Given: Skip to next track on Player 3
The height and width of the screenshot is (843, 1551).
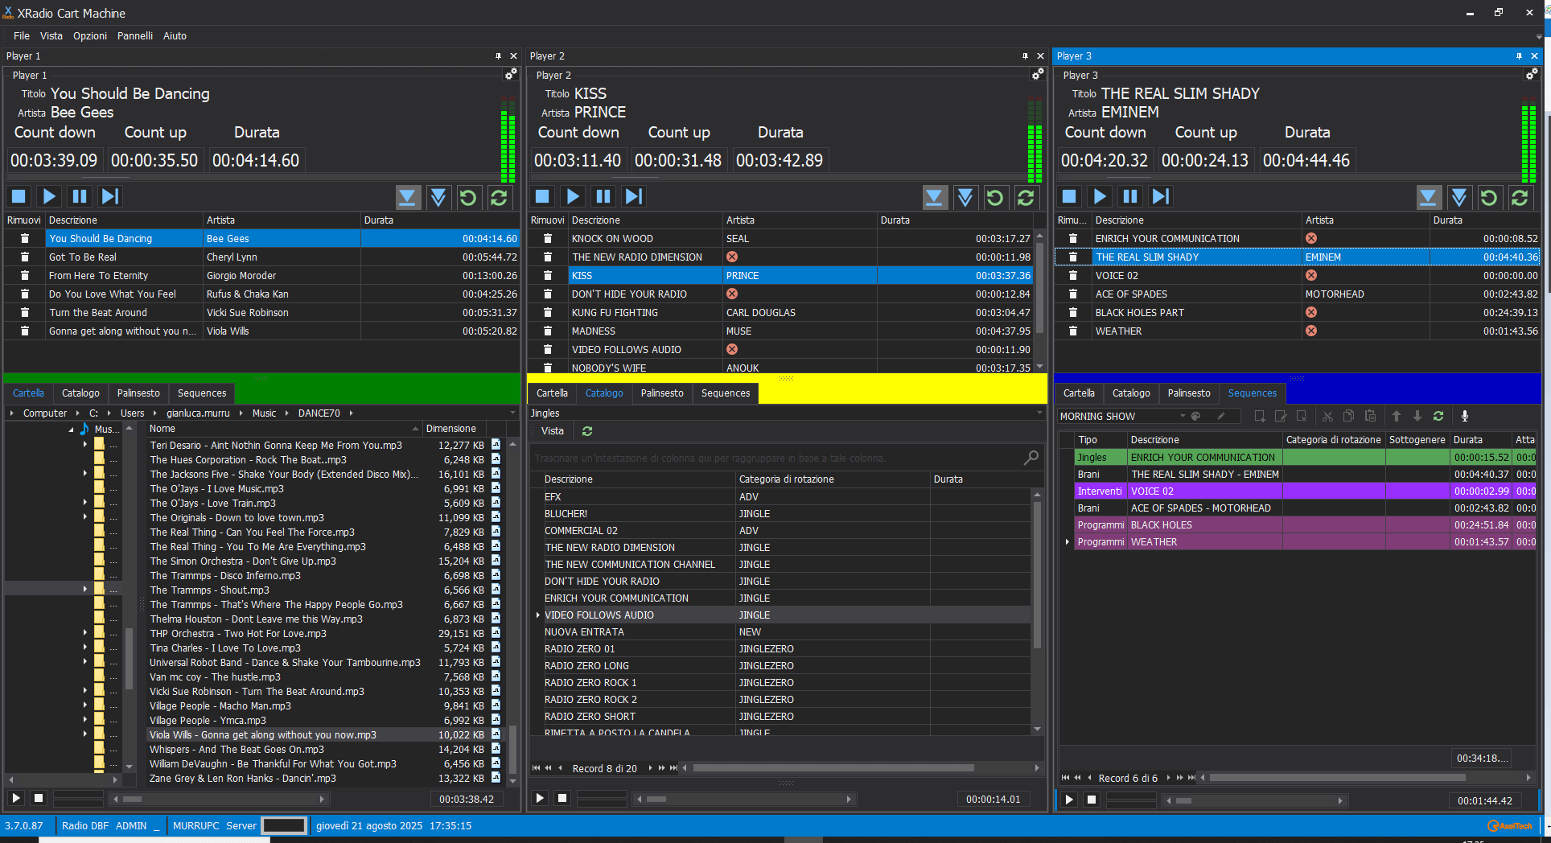Looking at the screenshot, I should pyautogui.click(x=1161, y=196).
